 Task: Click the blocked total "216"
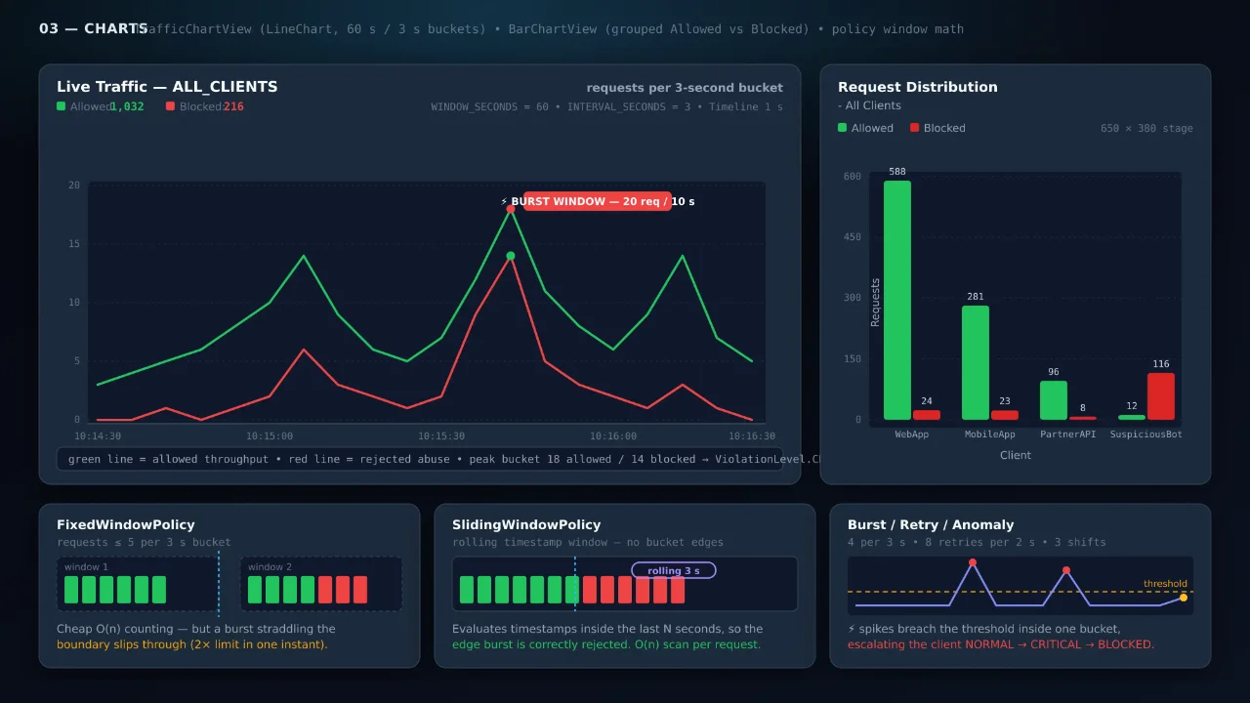point(233,106)
